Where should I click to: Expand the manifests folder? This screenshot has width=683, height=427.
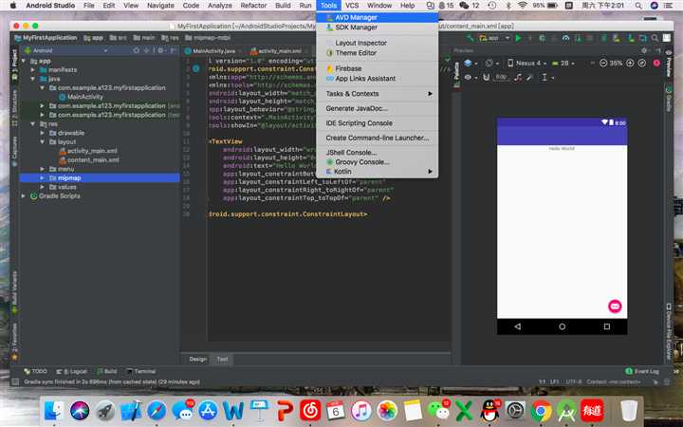click(32, 69)
